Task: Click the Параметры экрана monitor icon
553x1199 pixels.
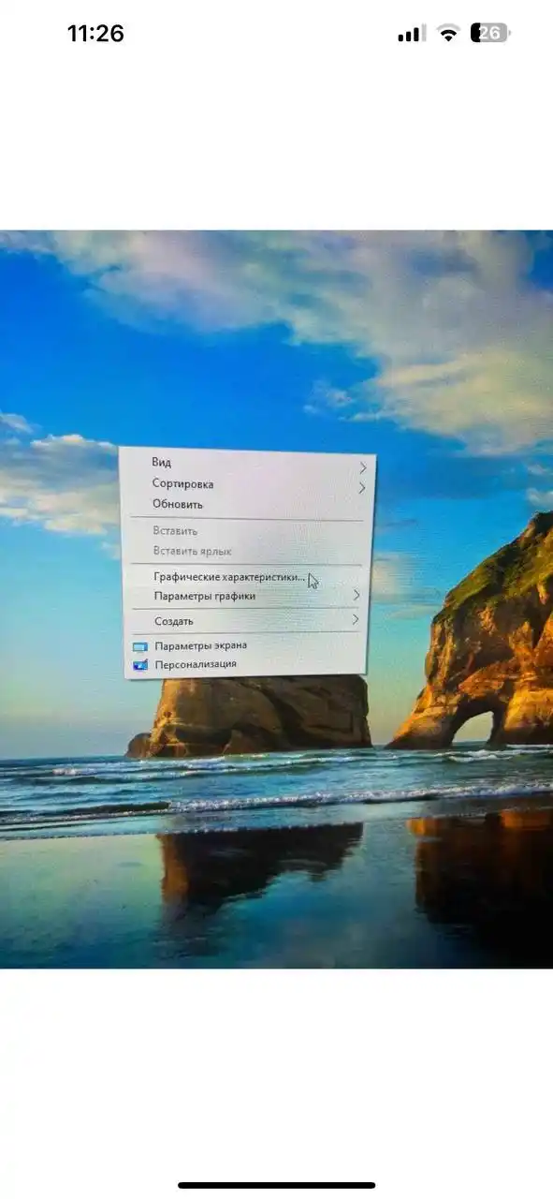Action: pos(140,646)
